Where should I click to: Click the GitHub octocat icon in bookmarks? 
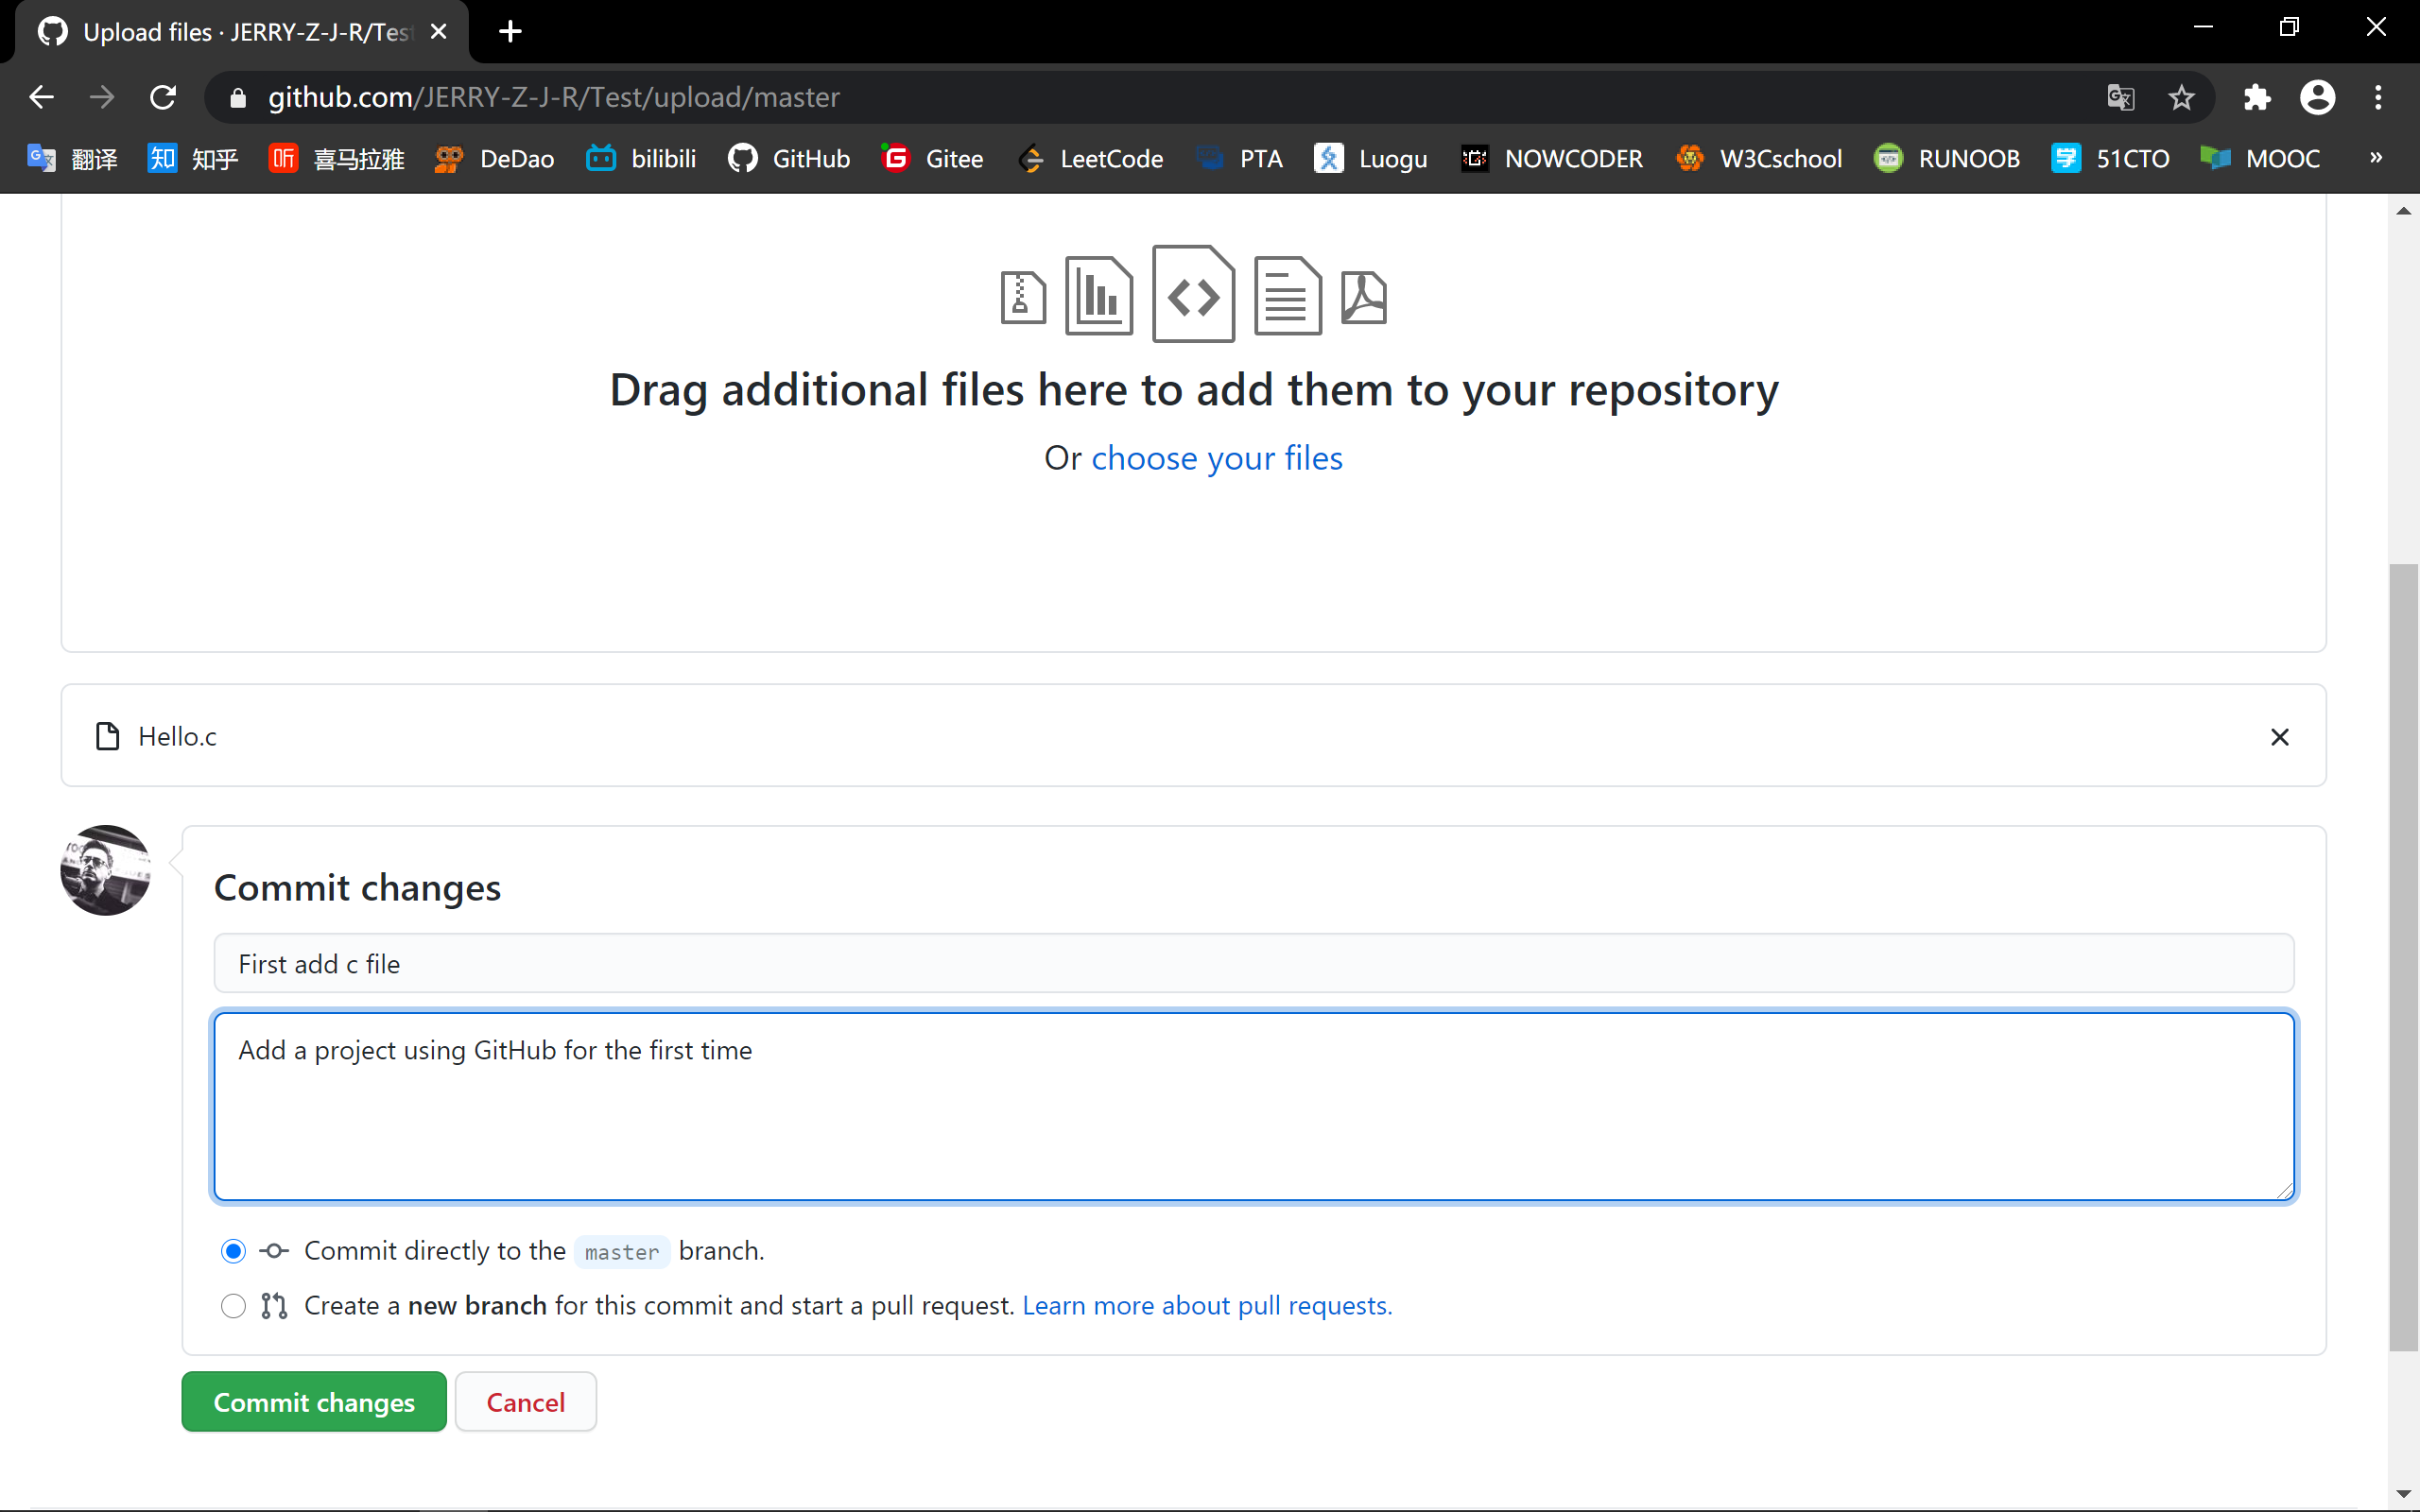(744, 159)
